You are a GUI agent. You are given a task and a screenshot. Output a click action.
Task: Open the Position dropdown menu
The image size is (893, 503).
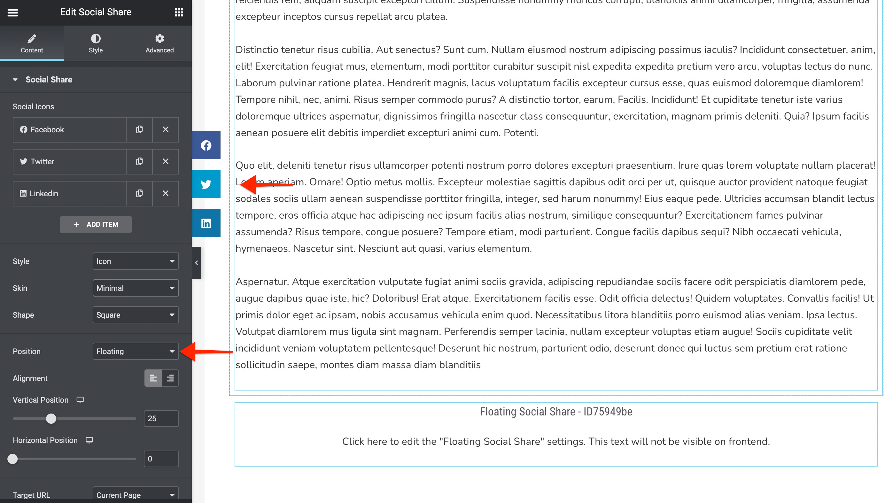coord(135,351)
